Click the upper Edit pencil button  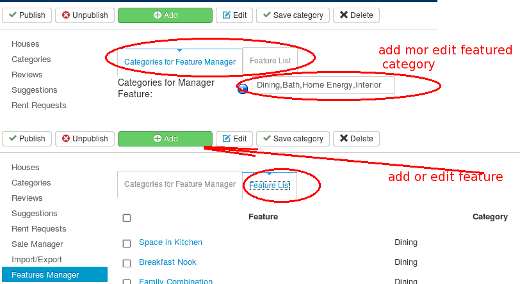click(x=234, y=15)
